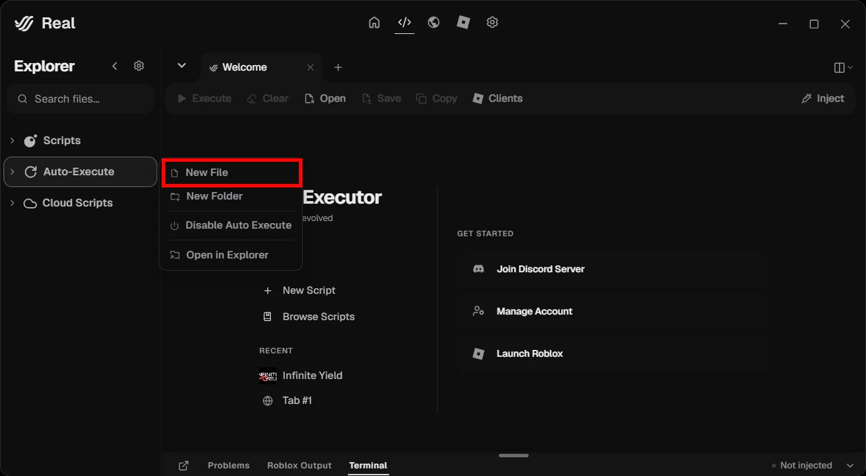Screen dimensions: 866x476
Task: Click the Inject button
Action: pos(822,98)
